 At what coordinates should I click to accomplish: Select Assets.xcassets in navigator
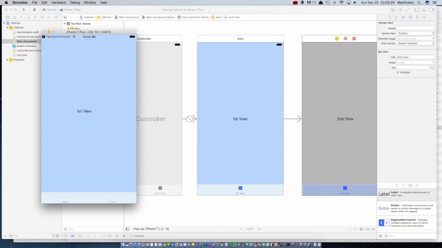(26, 46)
